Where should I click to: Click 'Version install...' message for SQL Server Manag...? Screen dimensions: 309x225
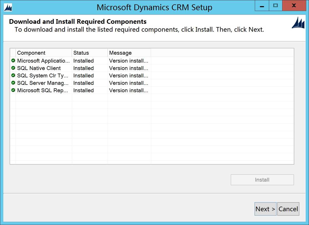[129, 83]
